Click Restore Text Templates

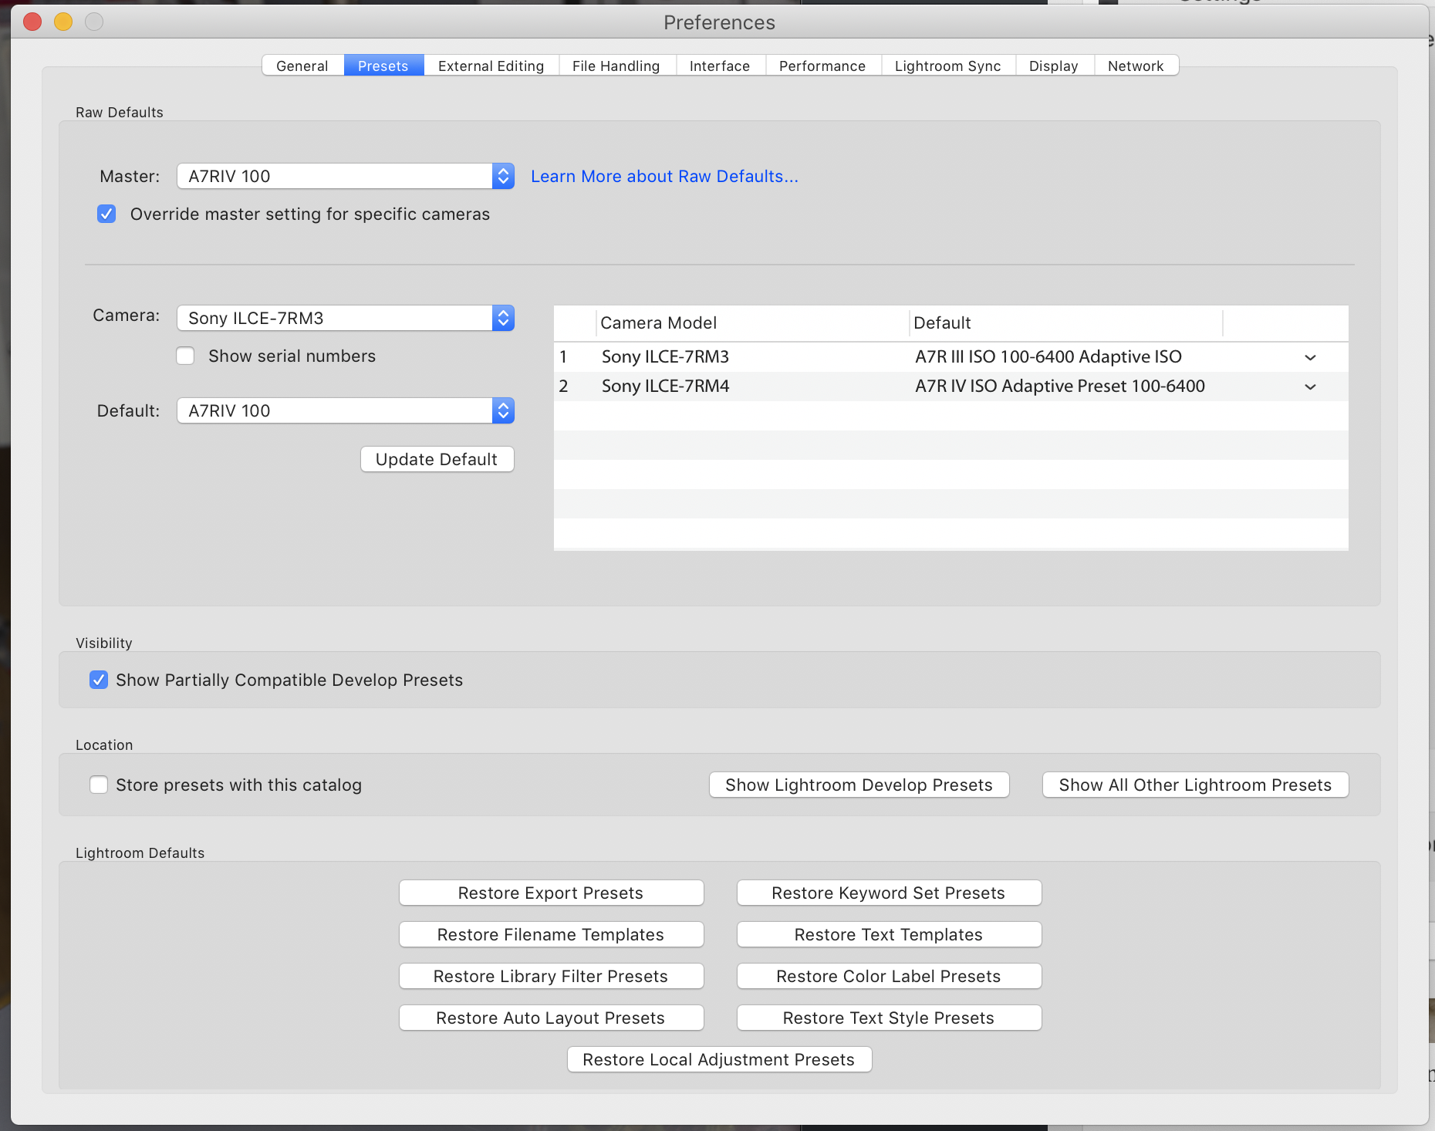point(889,934)
